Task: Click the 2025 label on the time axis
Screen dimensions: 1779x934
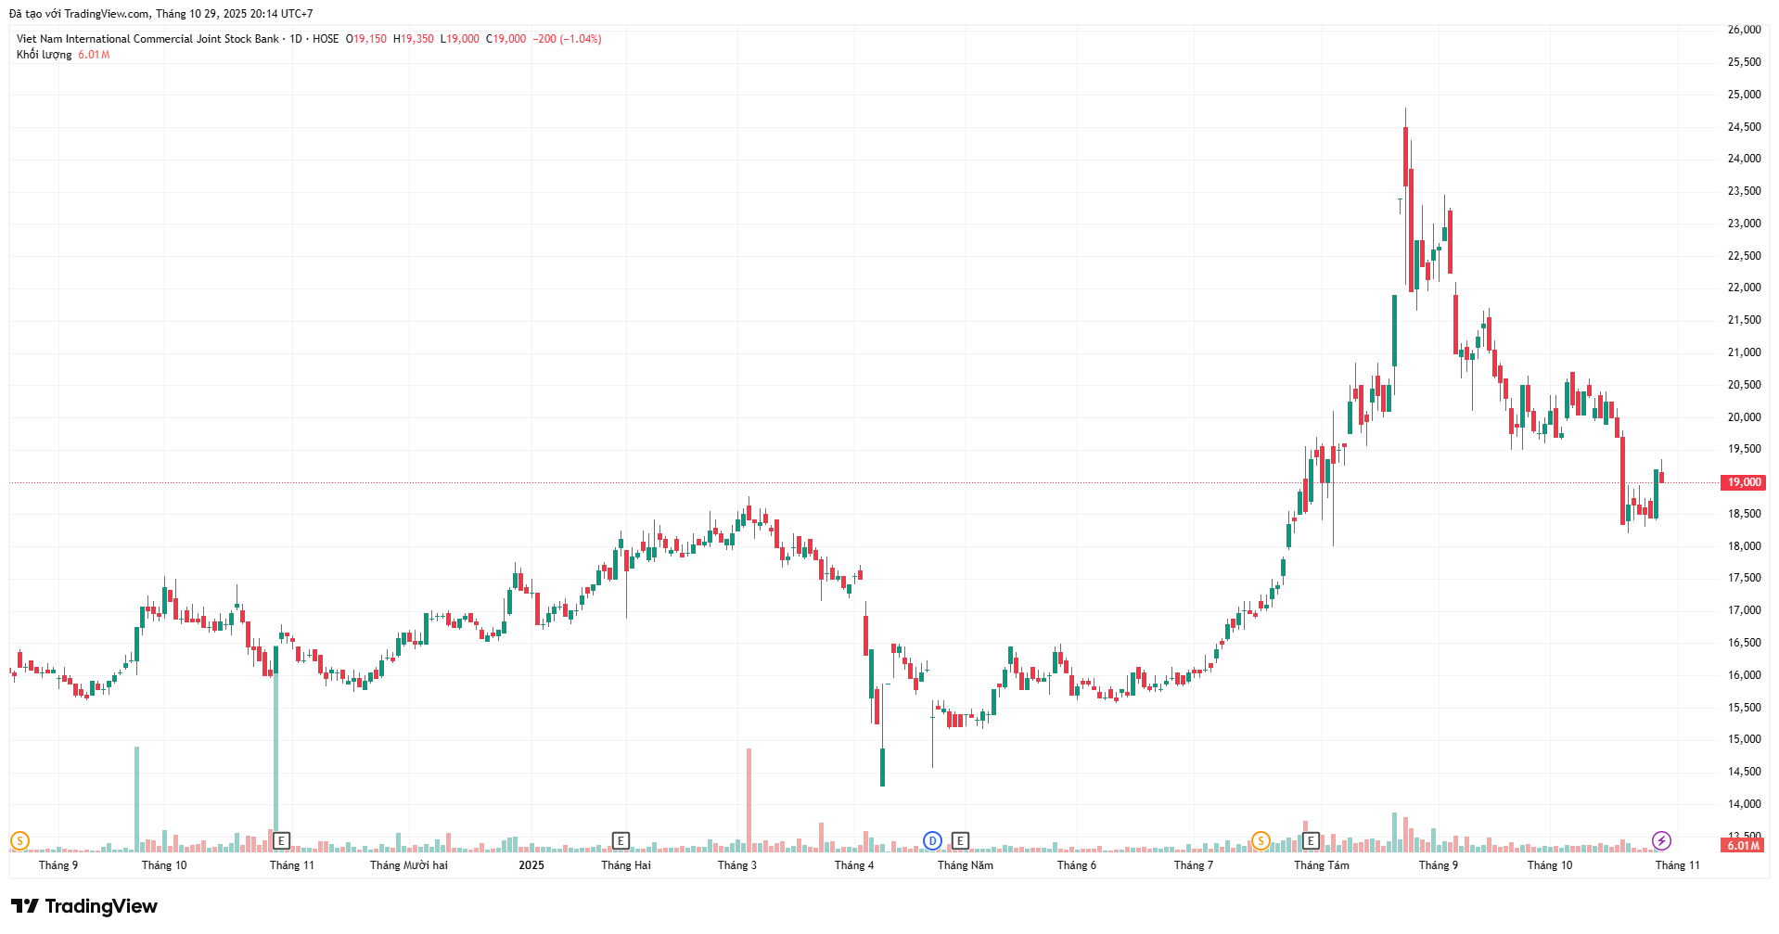Action: tap(531, 865)
